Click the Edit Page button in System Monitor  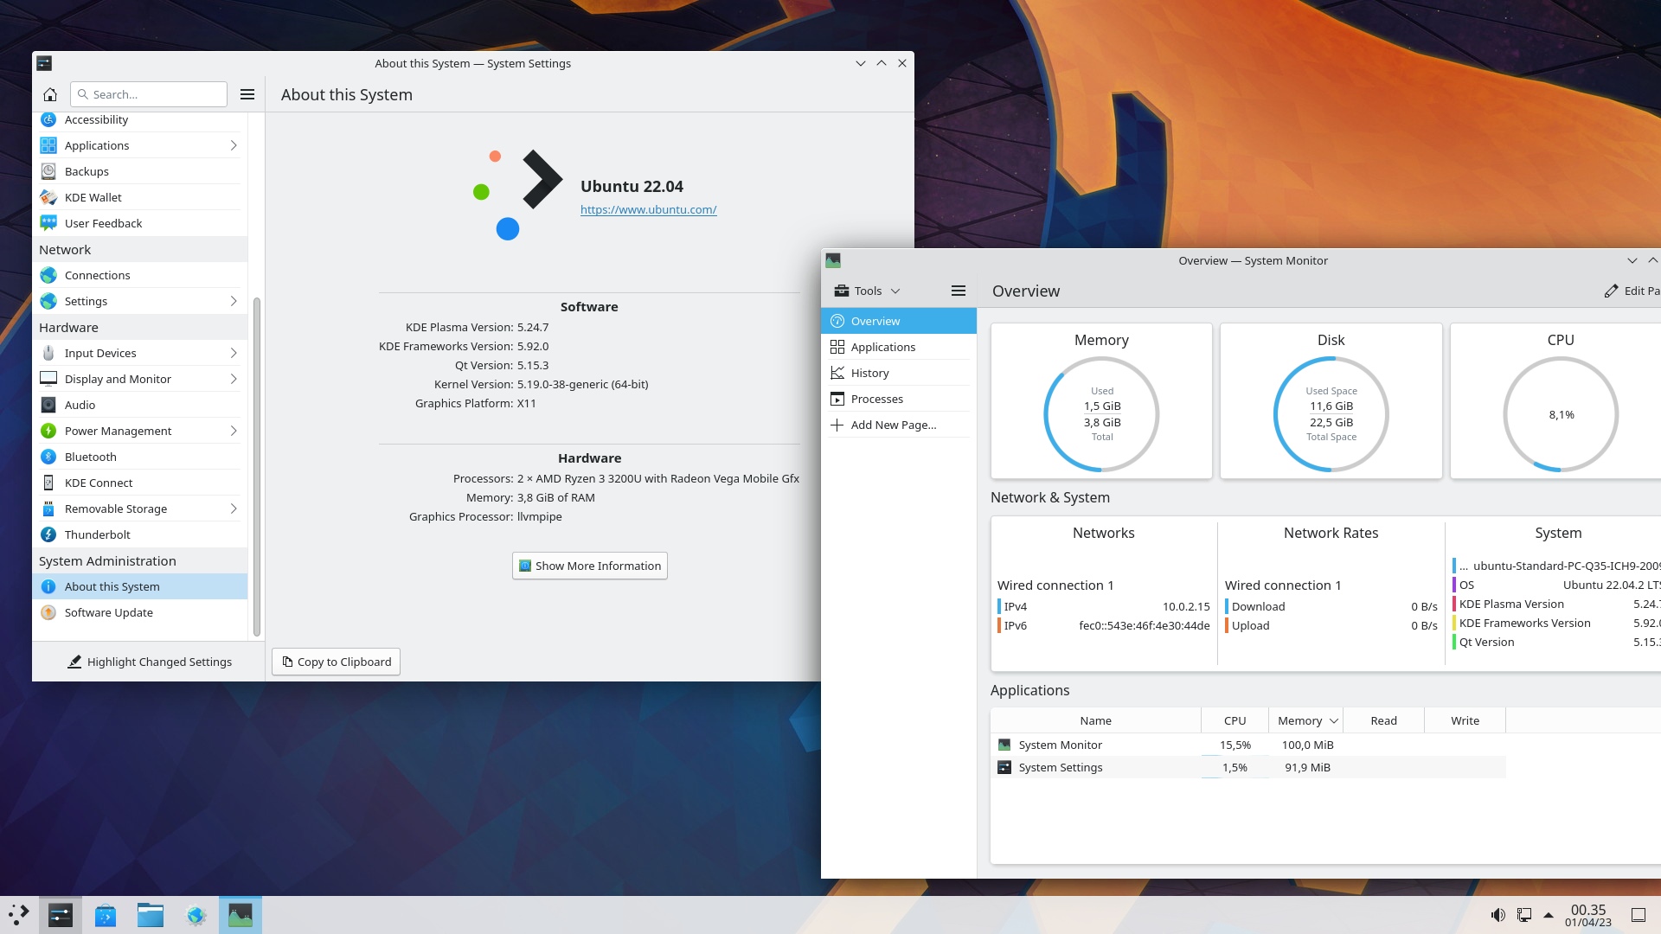[1632, 291]
